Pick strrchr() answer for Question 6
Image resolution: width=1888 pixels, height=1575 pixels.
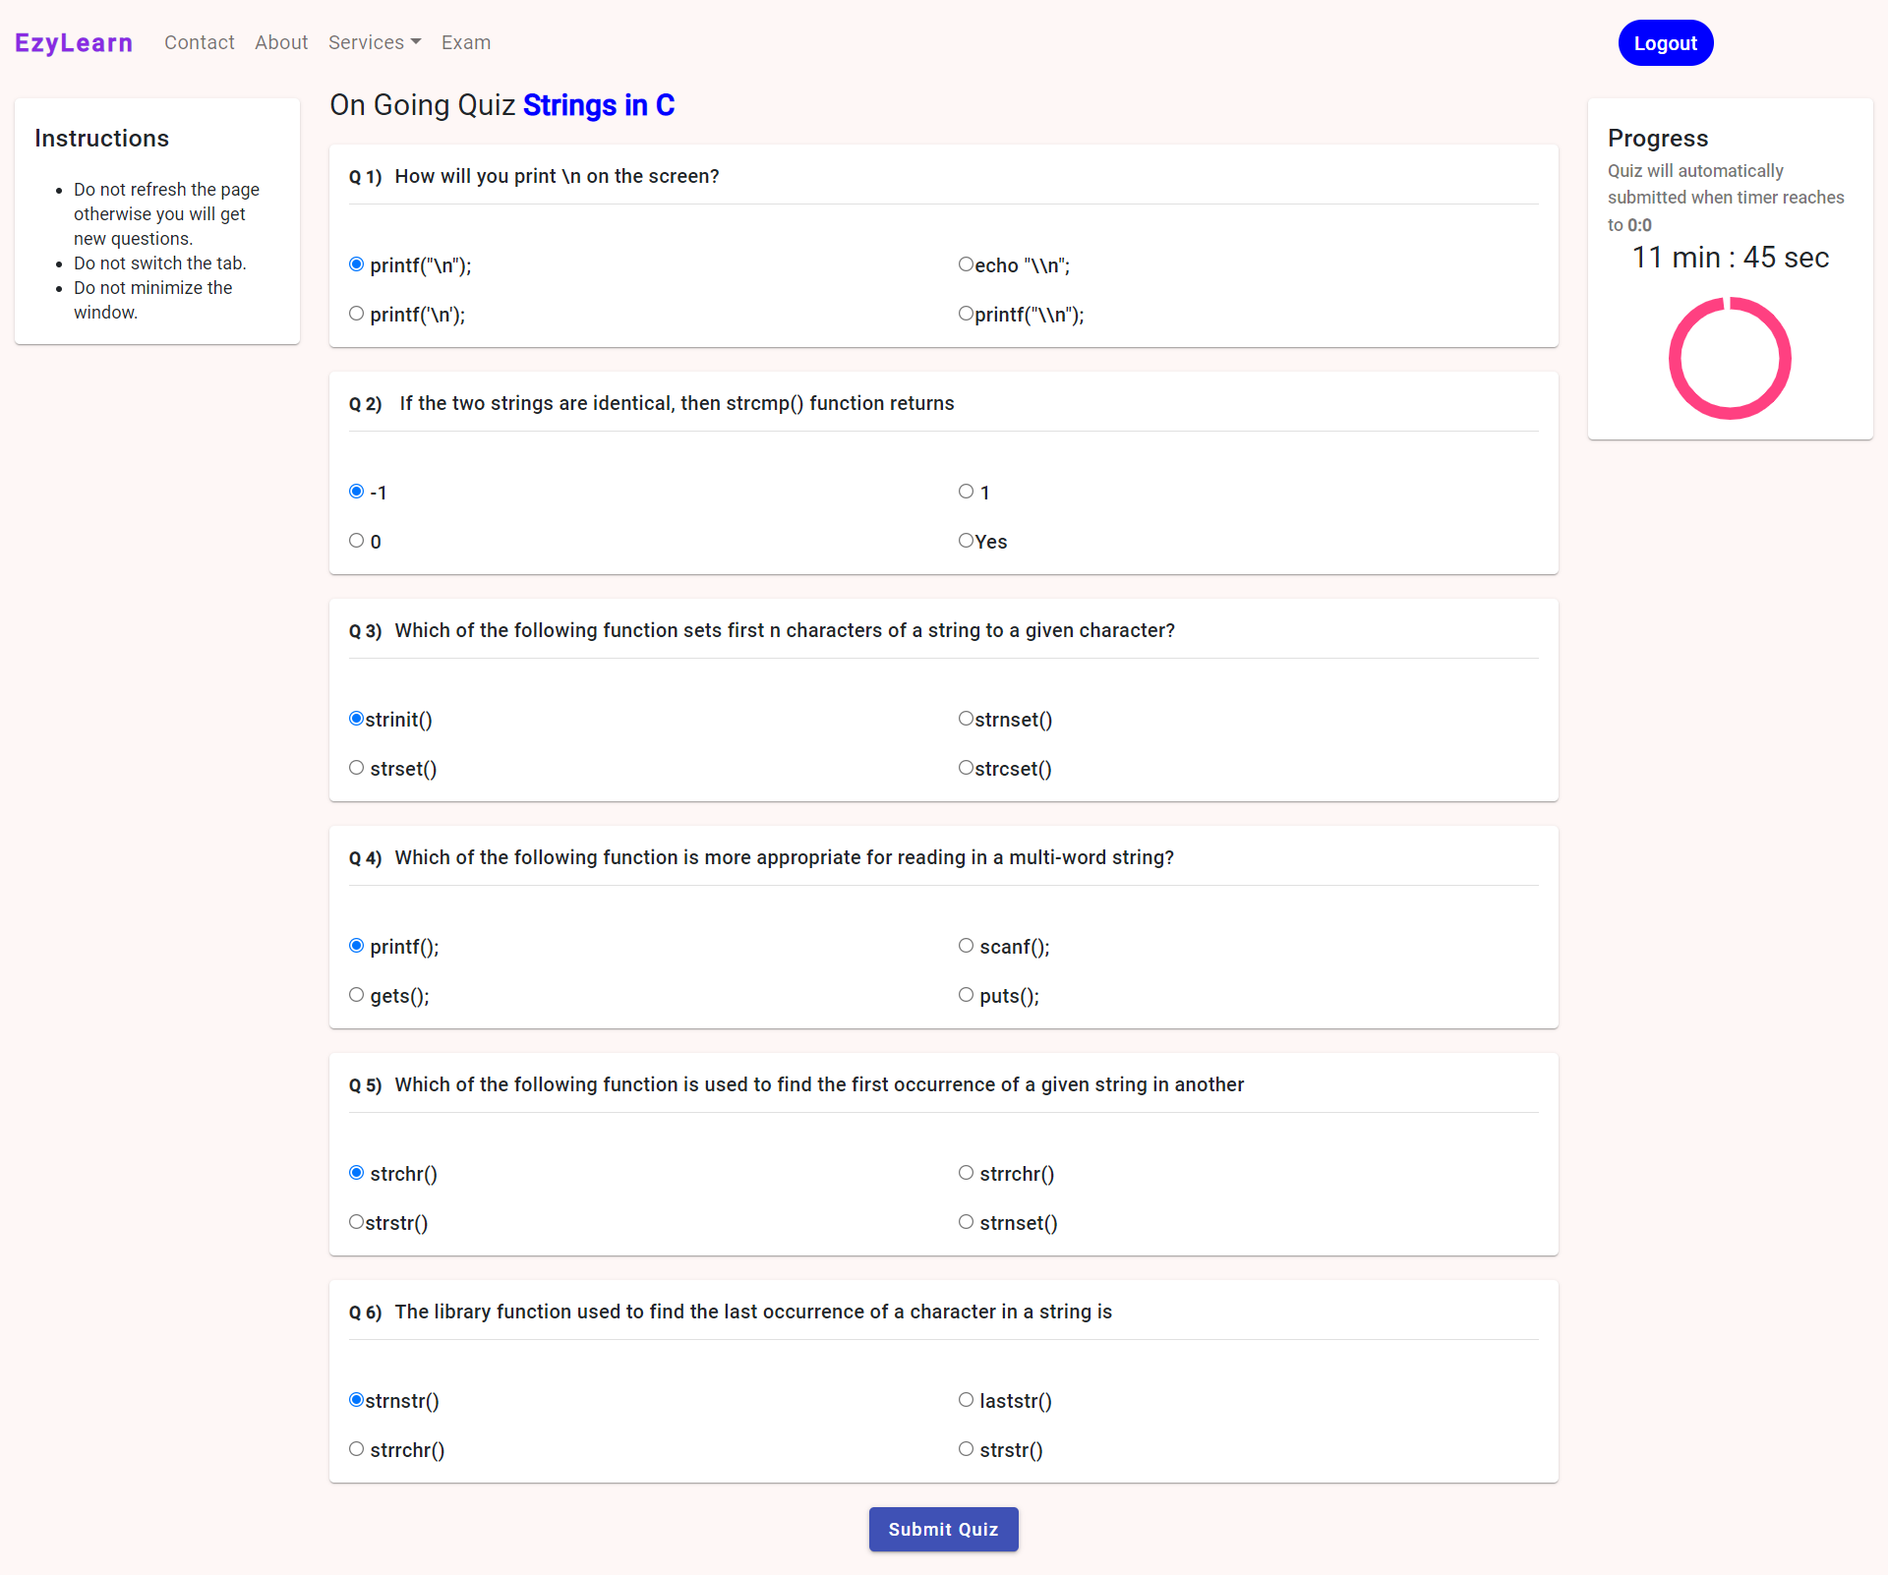click(356, 1448)
